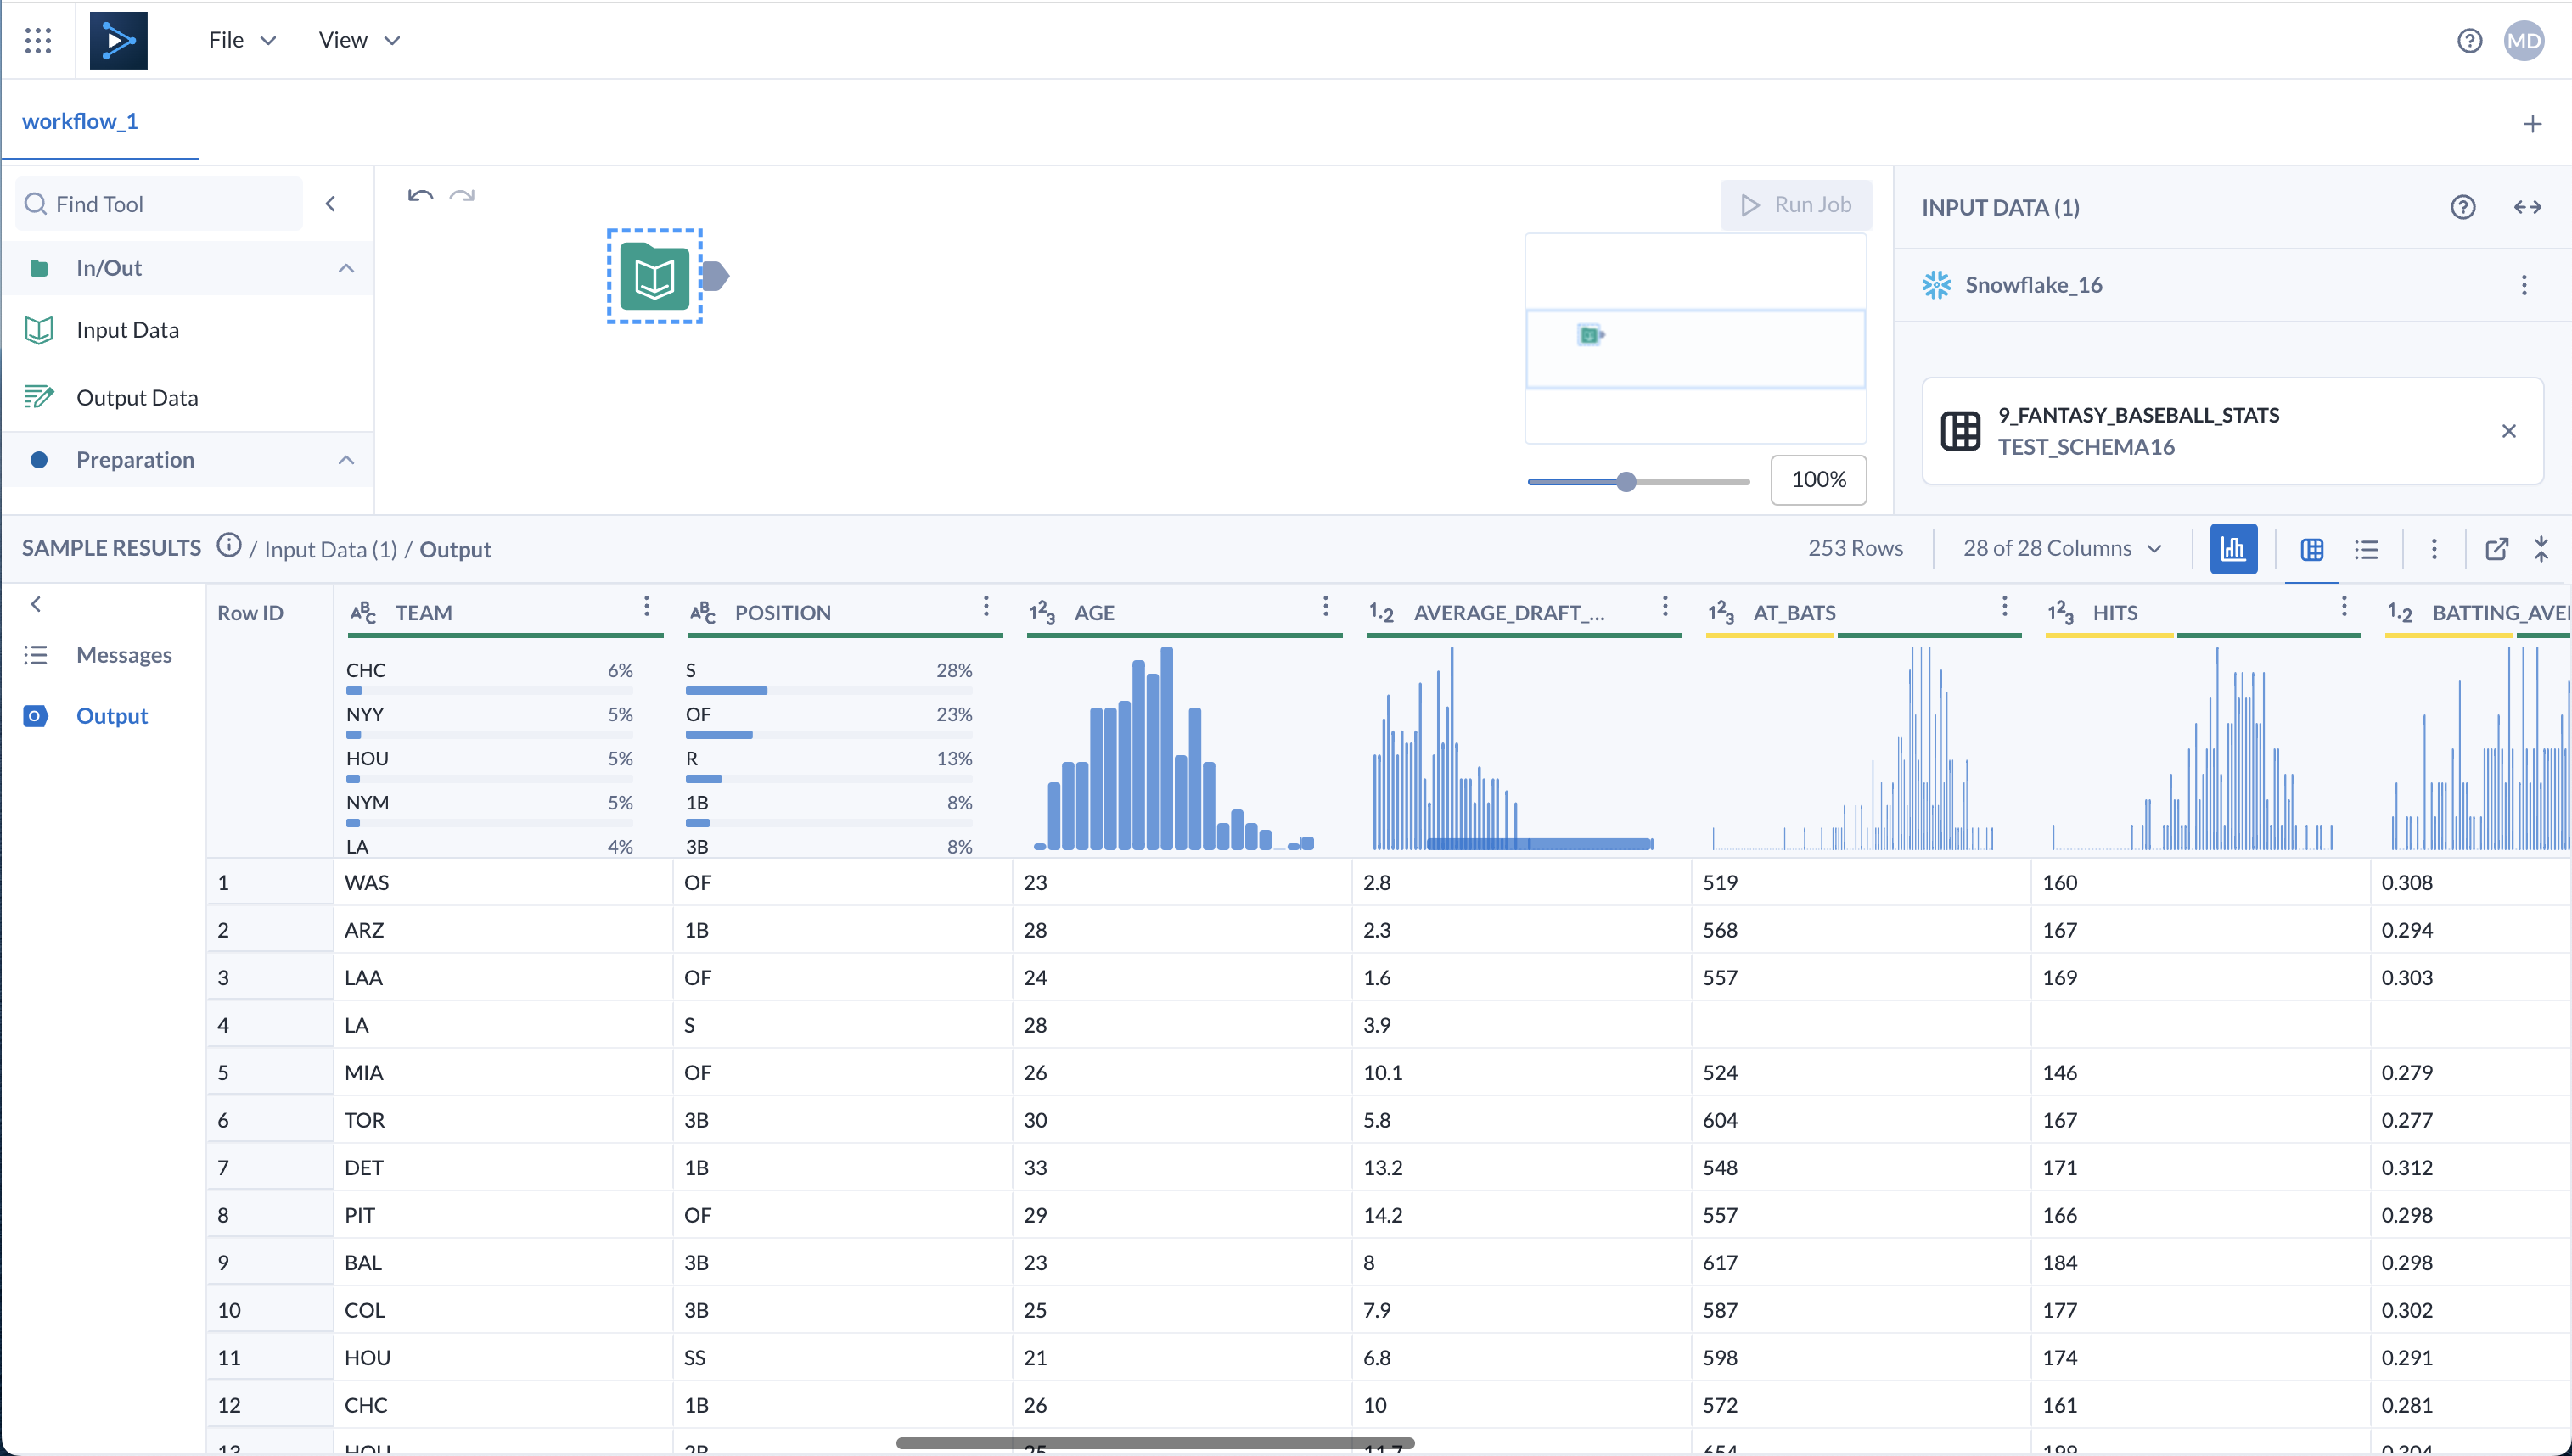
Task: Undo the last canvas action
Action: [420, 195]
